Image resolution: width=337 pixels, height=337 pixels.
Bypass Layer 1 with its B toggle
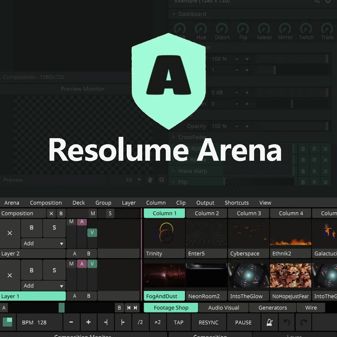pyautogui.click(x=32, y=270)
